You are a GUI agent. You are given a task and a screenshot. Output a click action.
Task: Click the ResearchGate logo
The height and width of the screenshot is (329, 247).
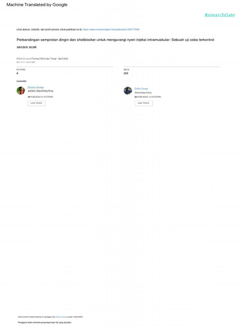220,15
